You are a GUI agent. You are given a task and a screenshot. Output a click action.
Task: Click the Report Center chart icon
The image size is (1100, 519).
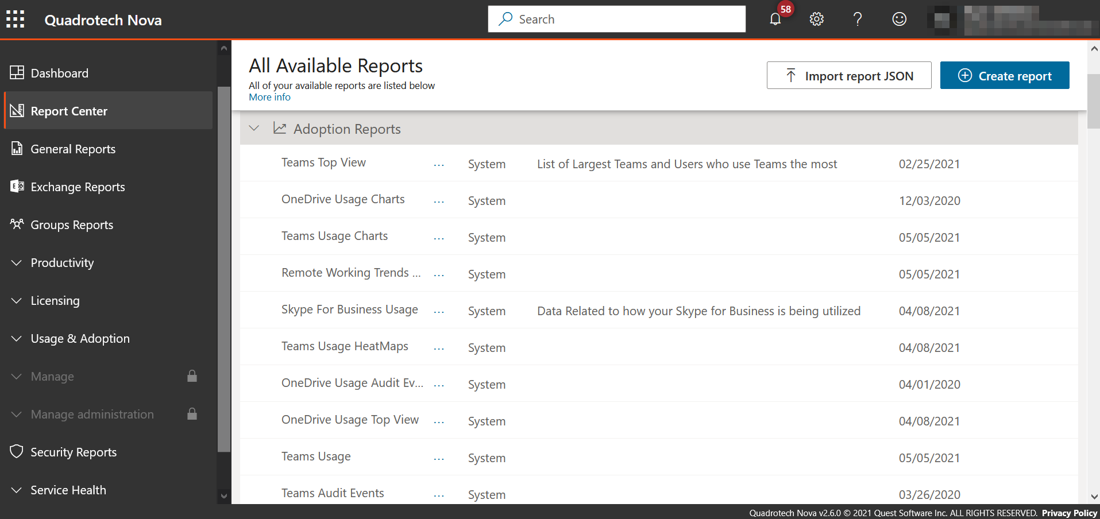pyautogui.click(x=17, y=110)
